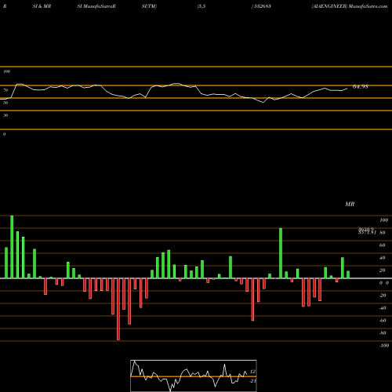Click the -21 value in mini overview chart

click(252, 381)
